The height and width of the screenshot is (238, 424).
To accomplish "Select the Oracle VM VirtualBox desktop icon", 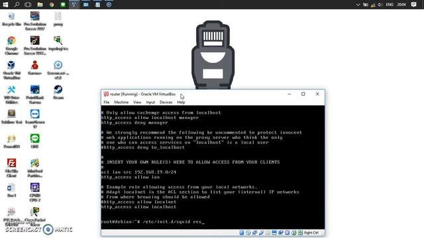I will point(11,70).
